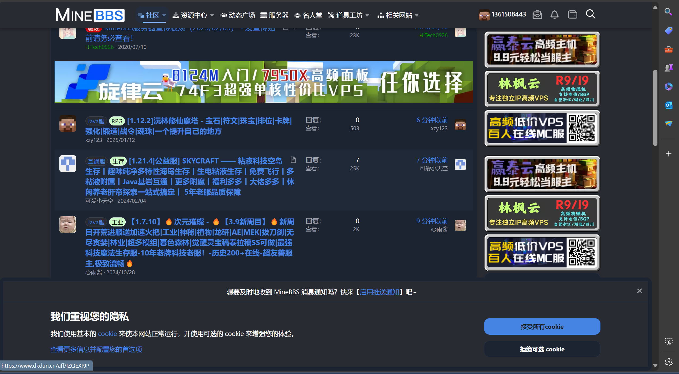
Task: Click the user avatar next to 1361508443
Action: [484, 15]
